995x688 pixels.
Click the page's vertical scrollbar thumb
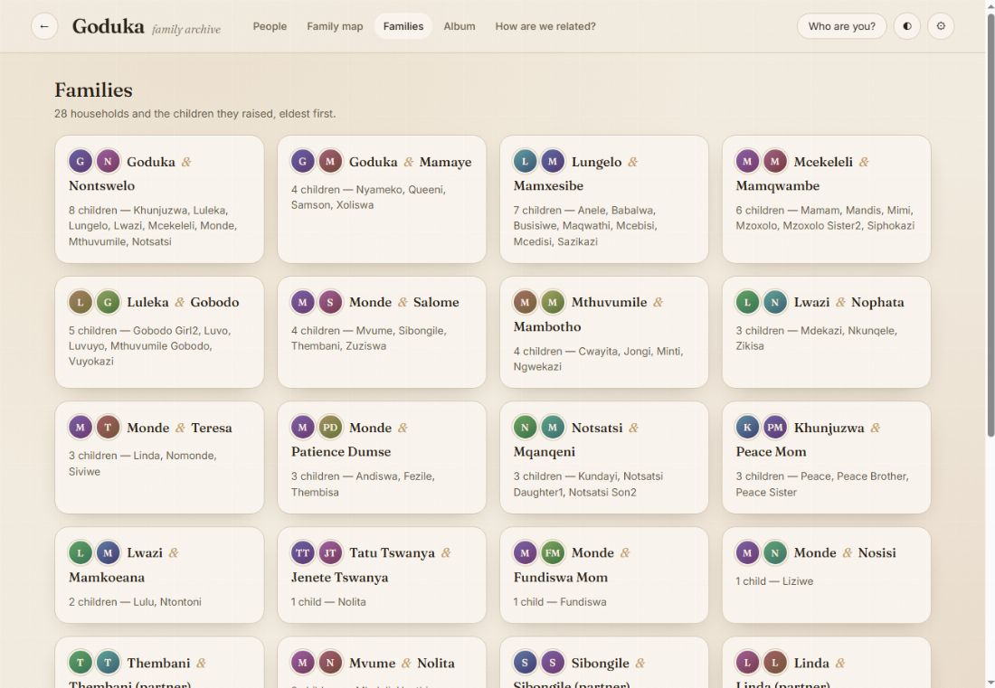[x=990, y=224]
